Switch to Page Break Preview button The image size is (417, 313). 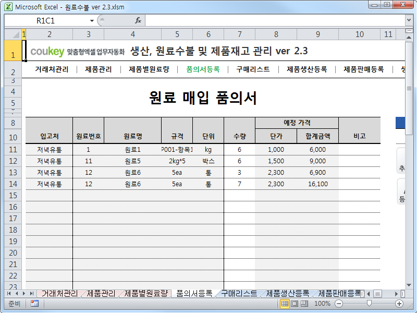click(x=304, y=304)
